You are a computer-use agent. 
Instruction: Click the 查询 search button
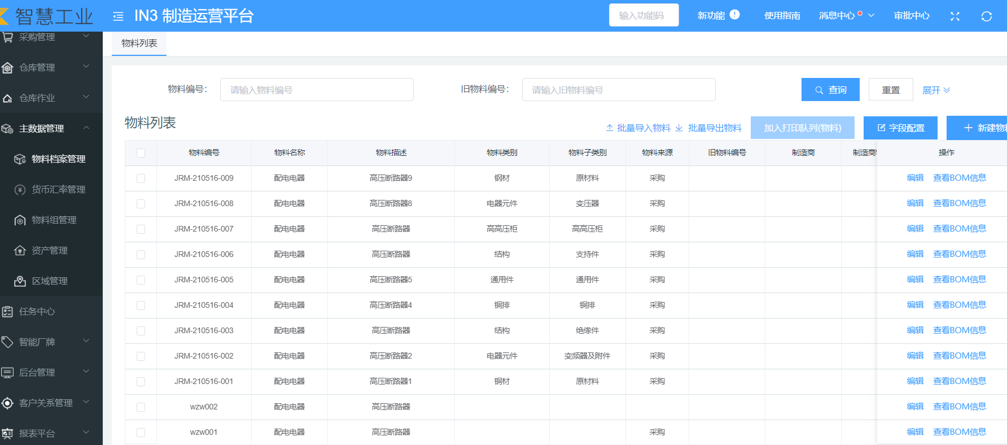click(x=830, y=90)
